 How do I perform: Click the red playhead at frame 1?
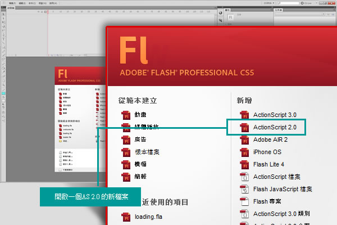[x=48, y=12]
